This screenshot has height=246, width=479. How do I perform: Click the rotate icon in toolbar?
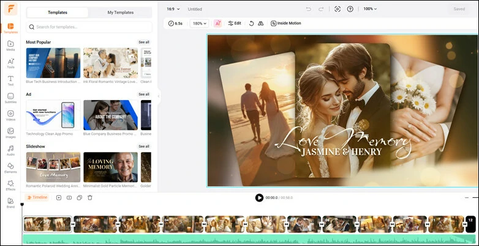pos(251,23)
